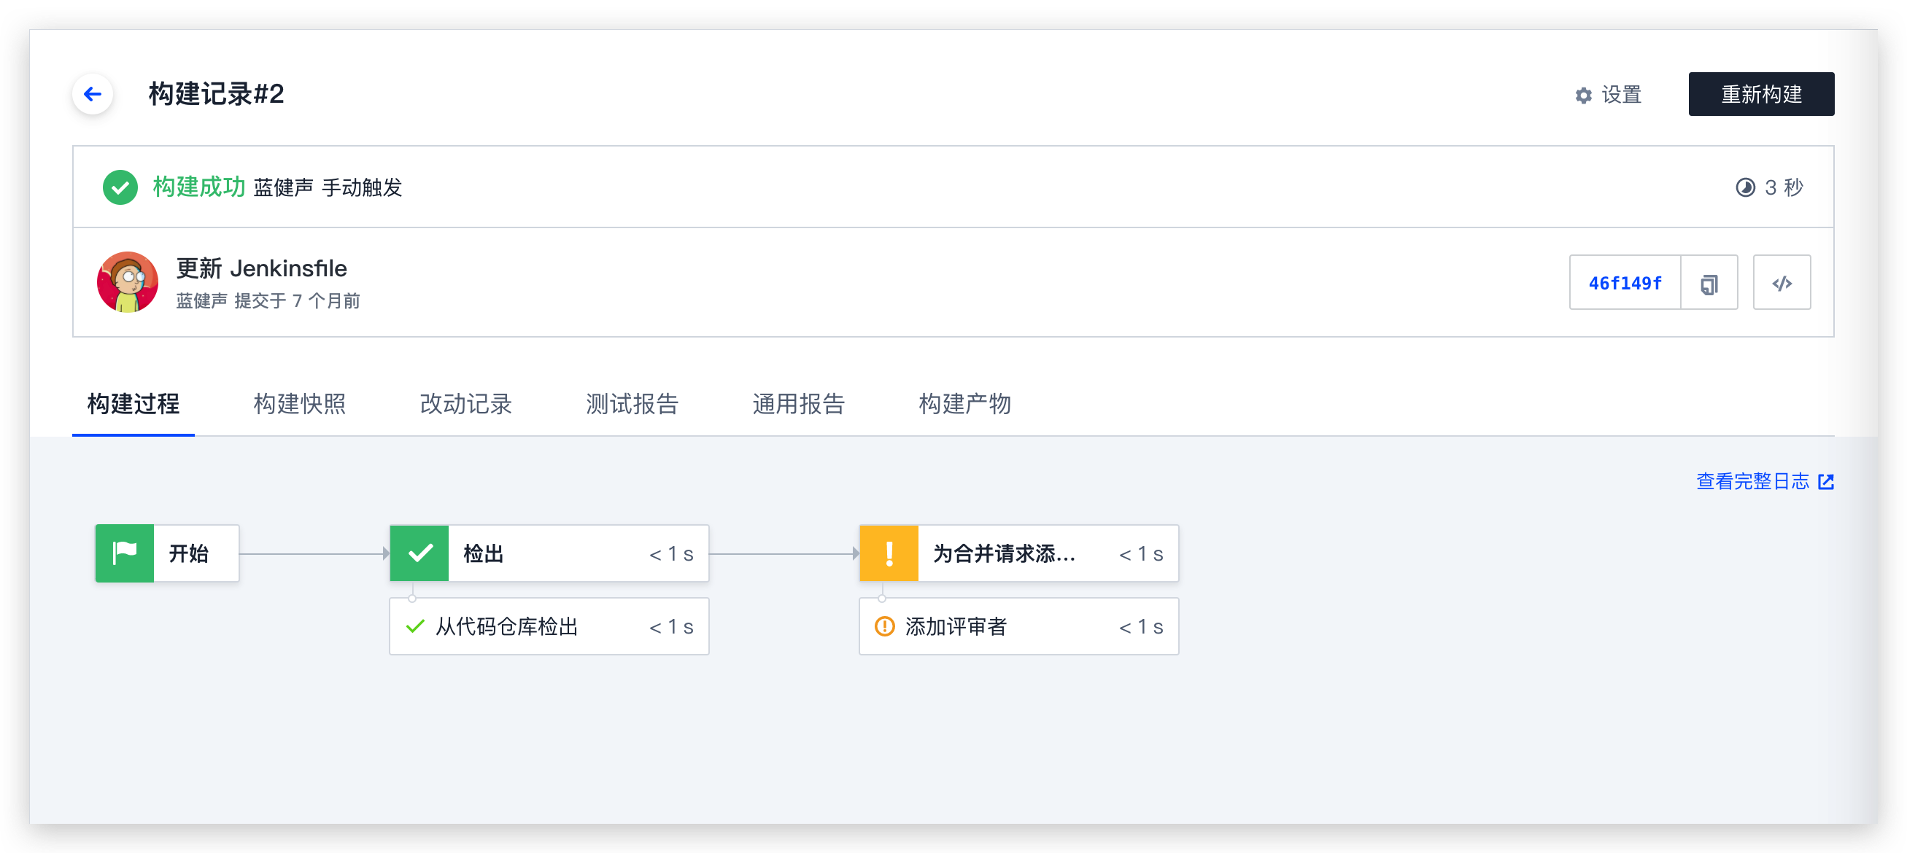Open the 改动记录 tab
Screen dimensions: 1907x853
(465, 404)
